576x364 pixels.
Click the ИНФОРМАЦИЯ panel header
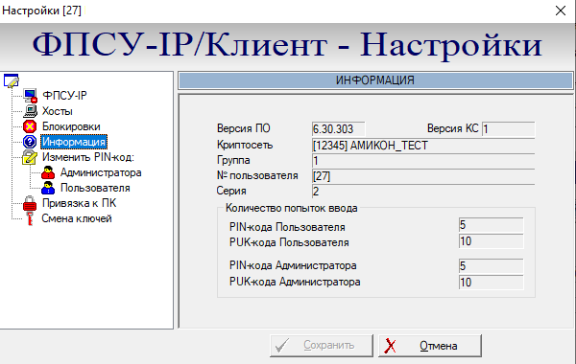[375, 80]
